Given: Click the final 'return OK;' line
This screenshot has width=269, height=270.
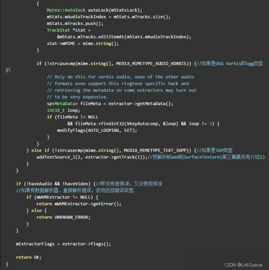Looking at the screenshot, I should point(29,258).
